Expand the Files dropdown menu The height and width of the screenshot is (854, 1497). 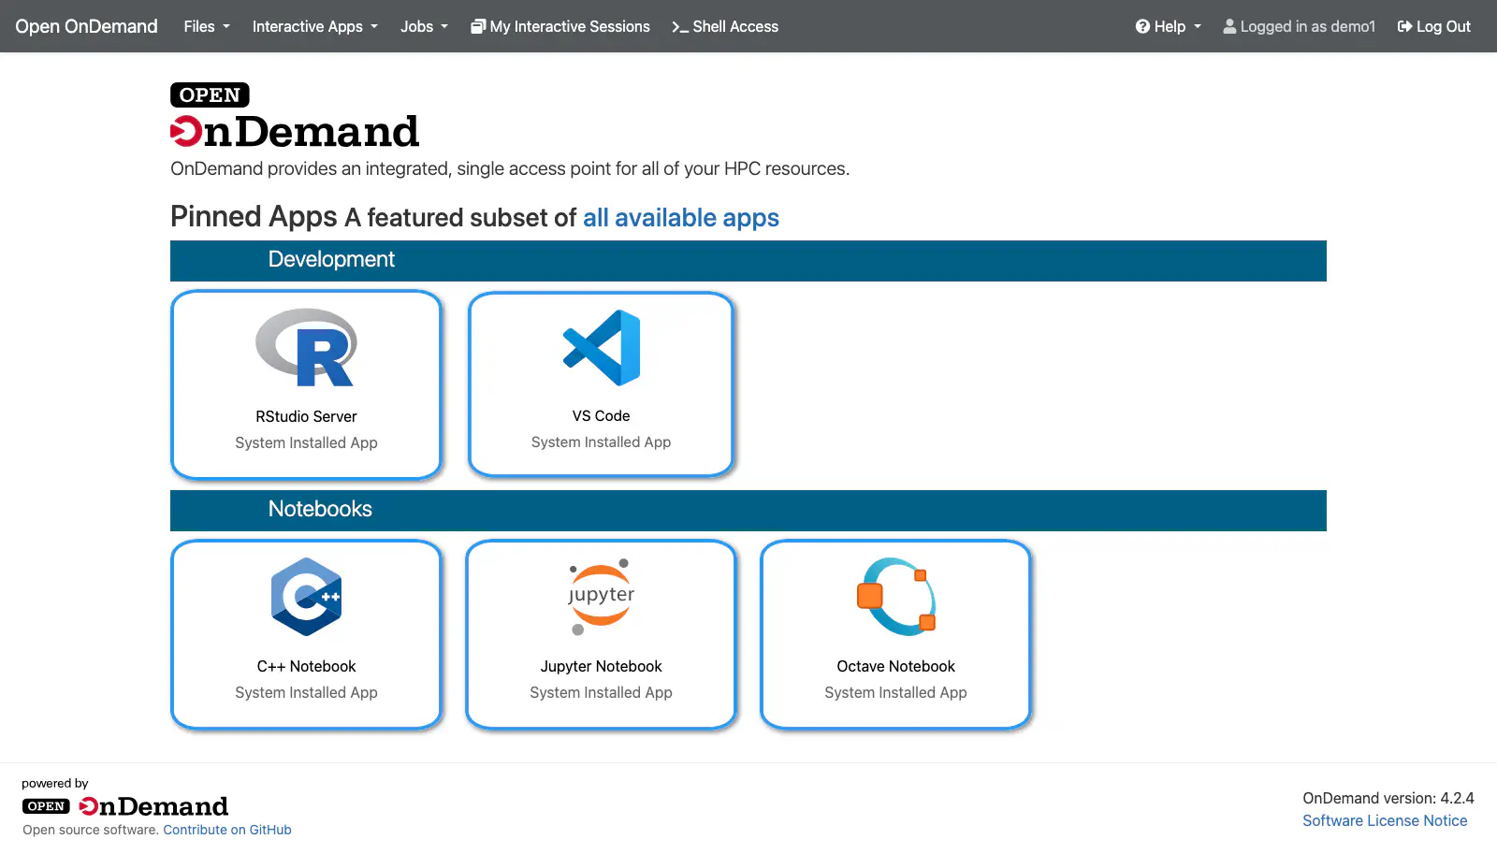[207, 26]
